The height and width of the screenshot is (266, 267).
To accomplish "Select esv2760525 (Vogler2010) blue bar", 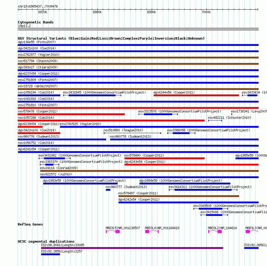I will tap(159, 127).
